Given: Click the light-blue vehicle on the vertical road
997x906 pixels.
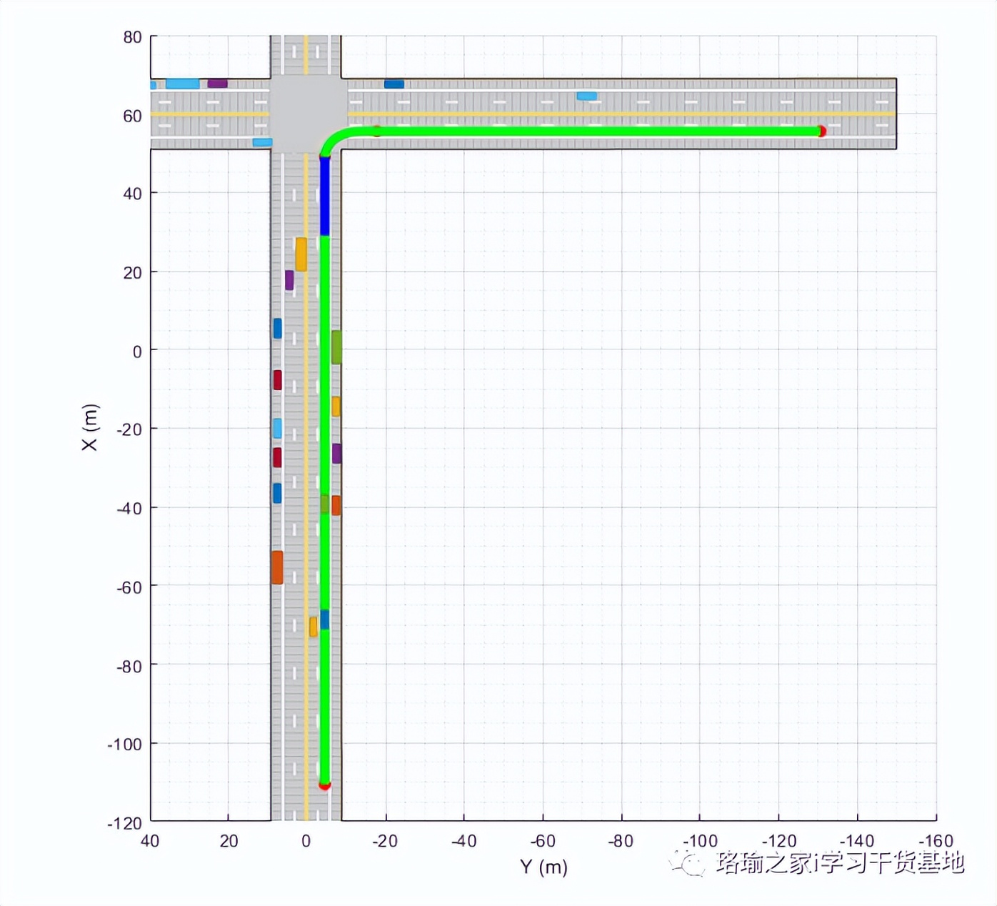Looking at the screenshot, I should coord(277,429).
